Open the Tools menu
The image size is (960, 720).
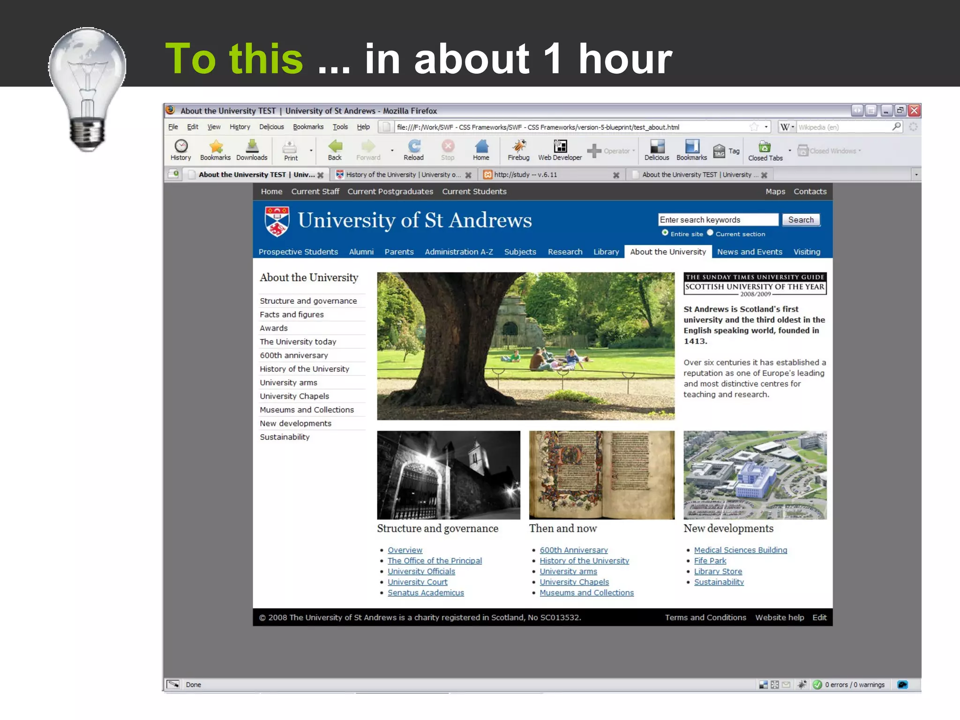pyautogui.click(x=340, y=127)
